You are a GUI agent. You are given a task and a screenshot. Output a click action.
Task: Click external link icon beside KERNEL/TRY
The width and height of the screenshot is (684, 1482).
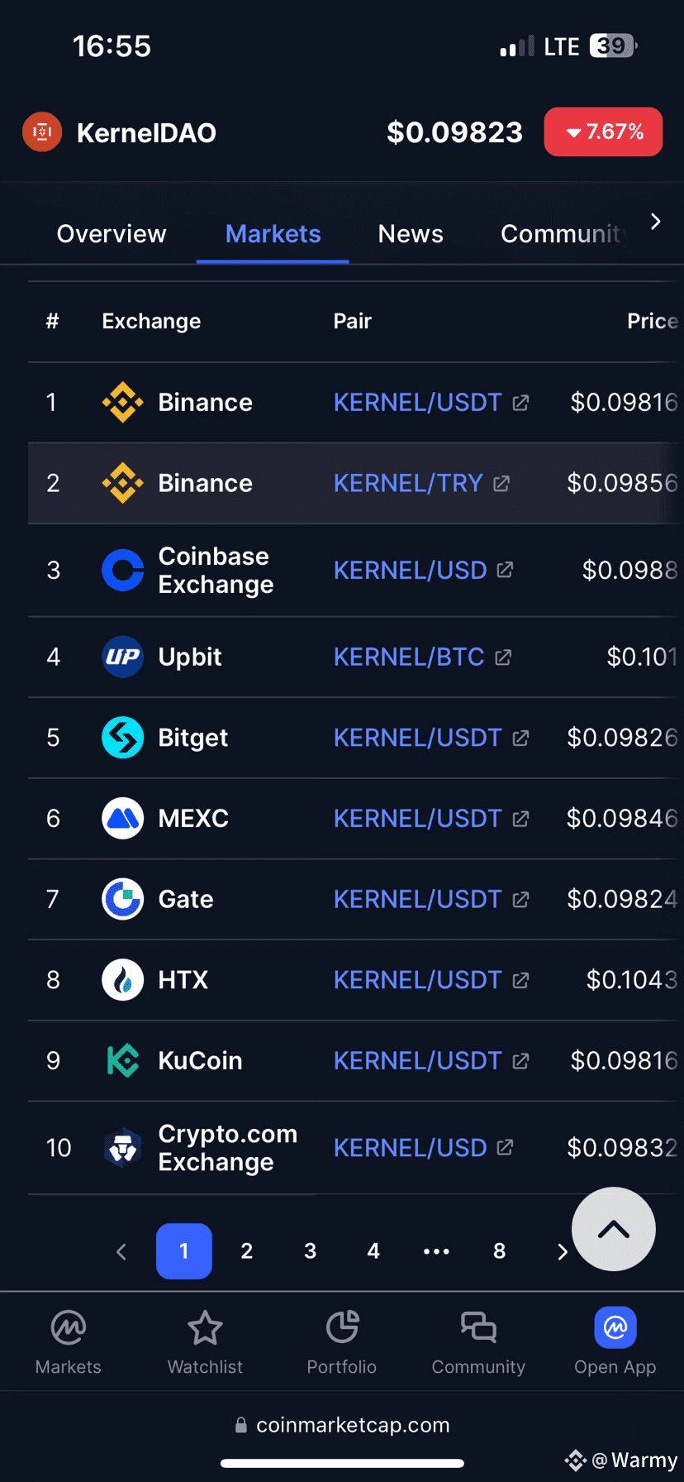click(x=501, y=483)
